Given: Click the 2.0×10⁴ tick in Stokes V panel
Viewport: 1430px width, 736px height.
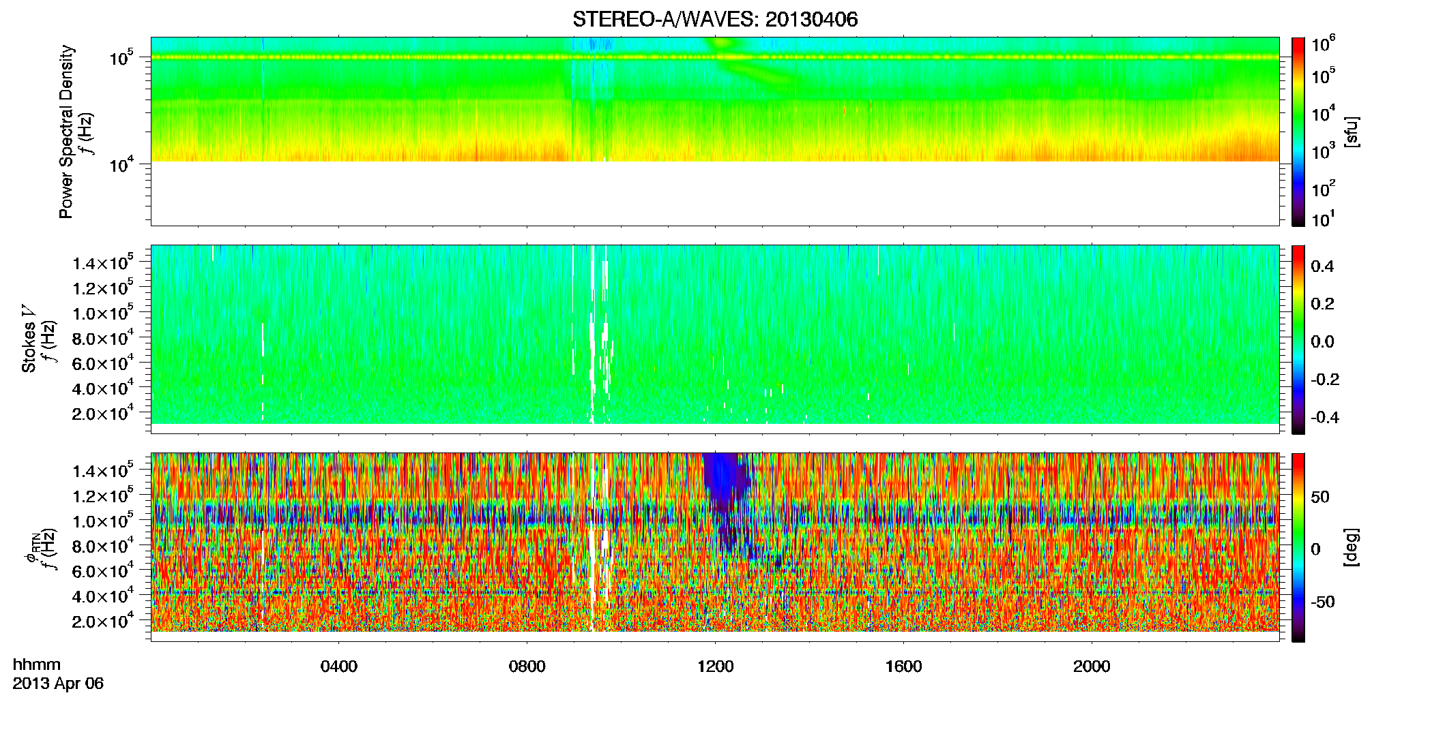Looking at the screenshot, I should (103, 414).
